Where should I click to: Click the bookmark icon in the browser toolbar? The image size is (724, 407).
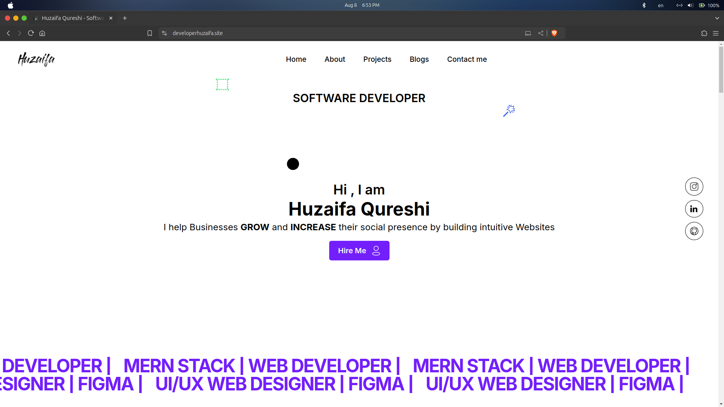[150, 33]
